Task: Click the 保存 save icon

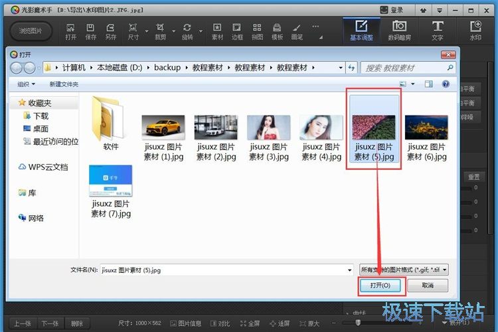Action: (x=90, y=32)
